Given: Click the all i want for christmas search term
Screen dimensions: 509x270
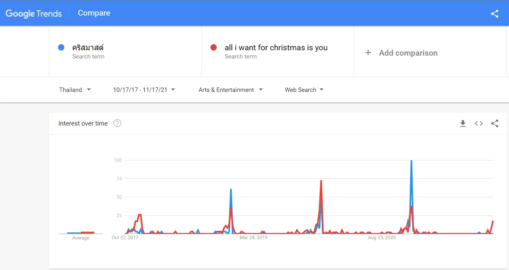Looking at the screenshot, I should click(276, 48).
